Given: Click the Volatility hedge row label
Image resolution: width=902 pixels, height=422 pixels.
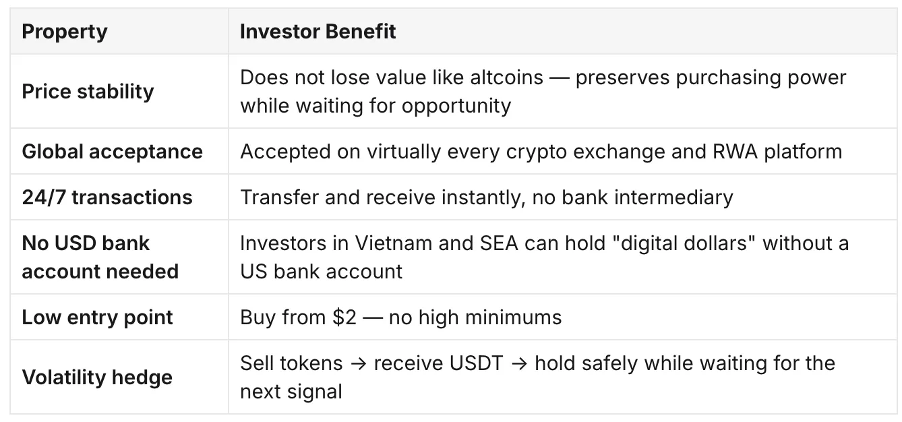Looking at the screenshot, I should pyautogui.click(x=97, y=377).
